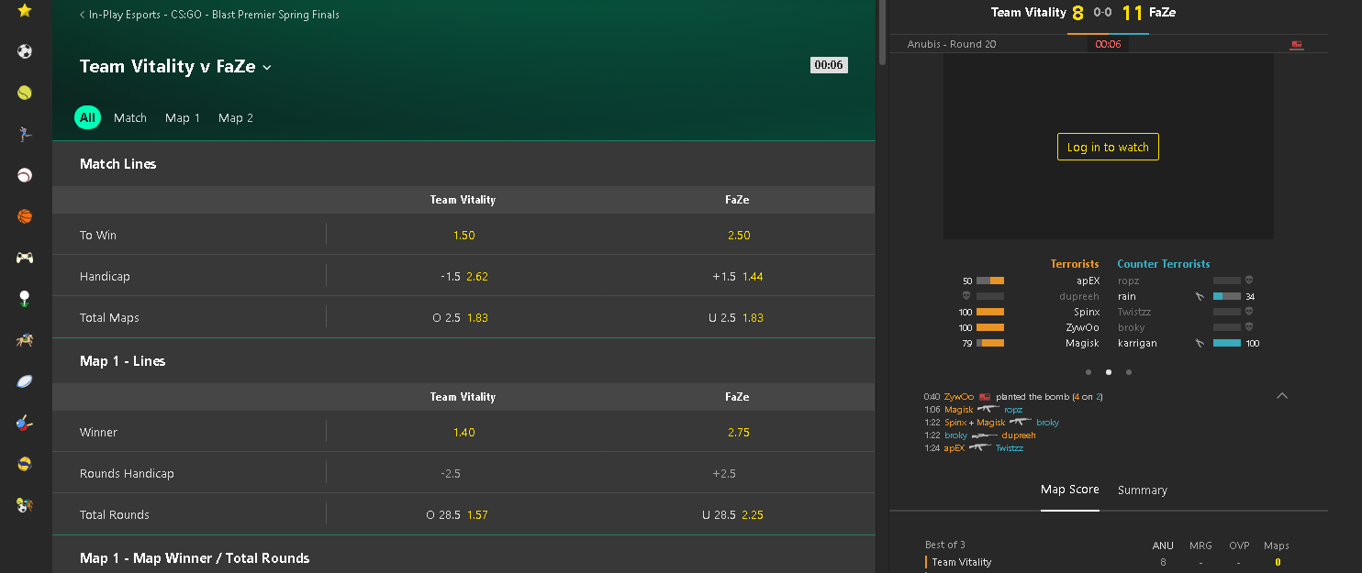The image size is (1362, 573).
Task: Go to the first carousel page dot
Action: pos(1088,372)
